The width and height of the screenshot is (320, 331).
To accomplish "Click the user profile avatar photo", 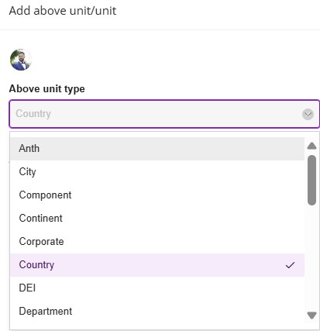I will click(x=21, y=60).
